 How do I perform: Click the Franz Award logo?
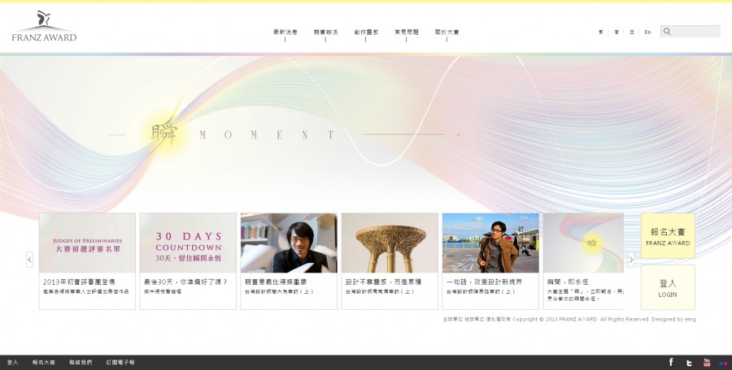(44, 27)
